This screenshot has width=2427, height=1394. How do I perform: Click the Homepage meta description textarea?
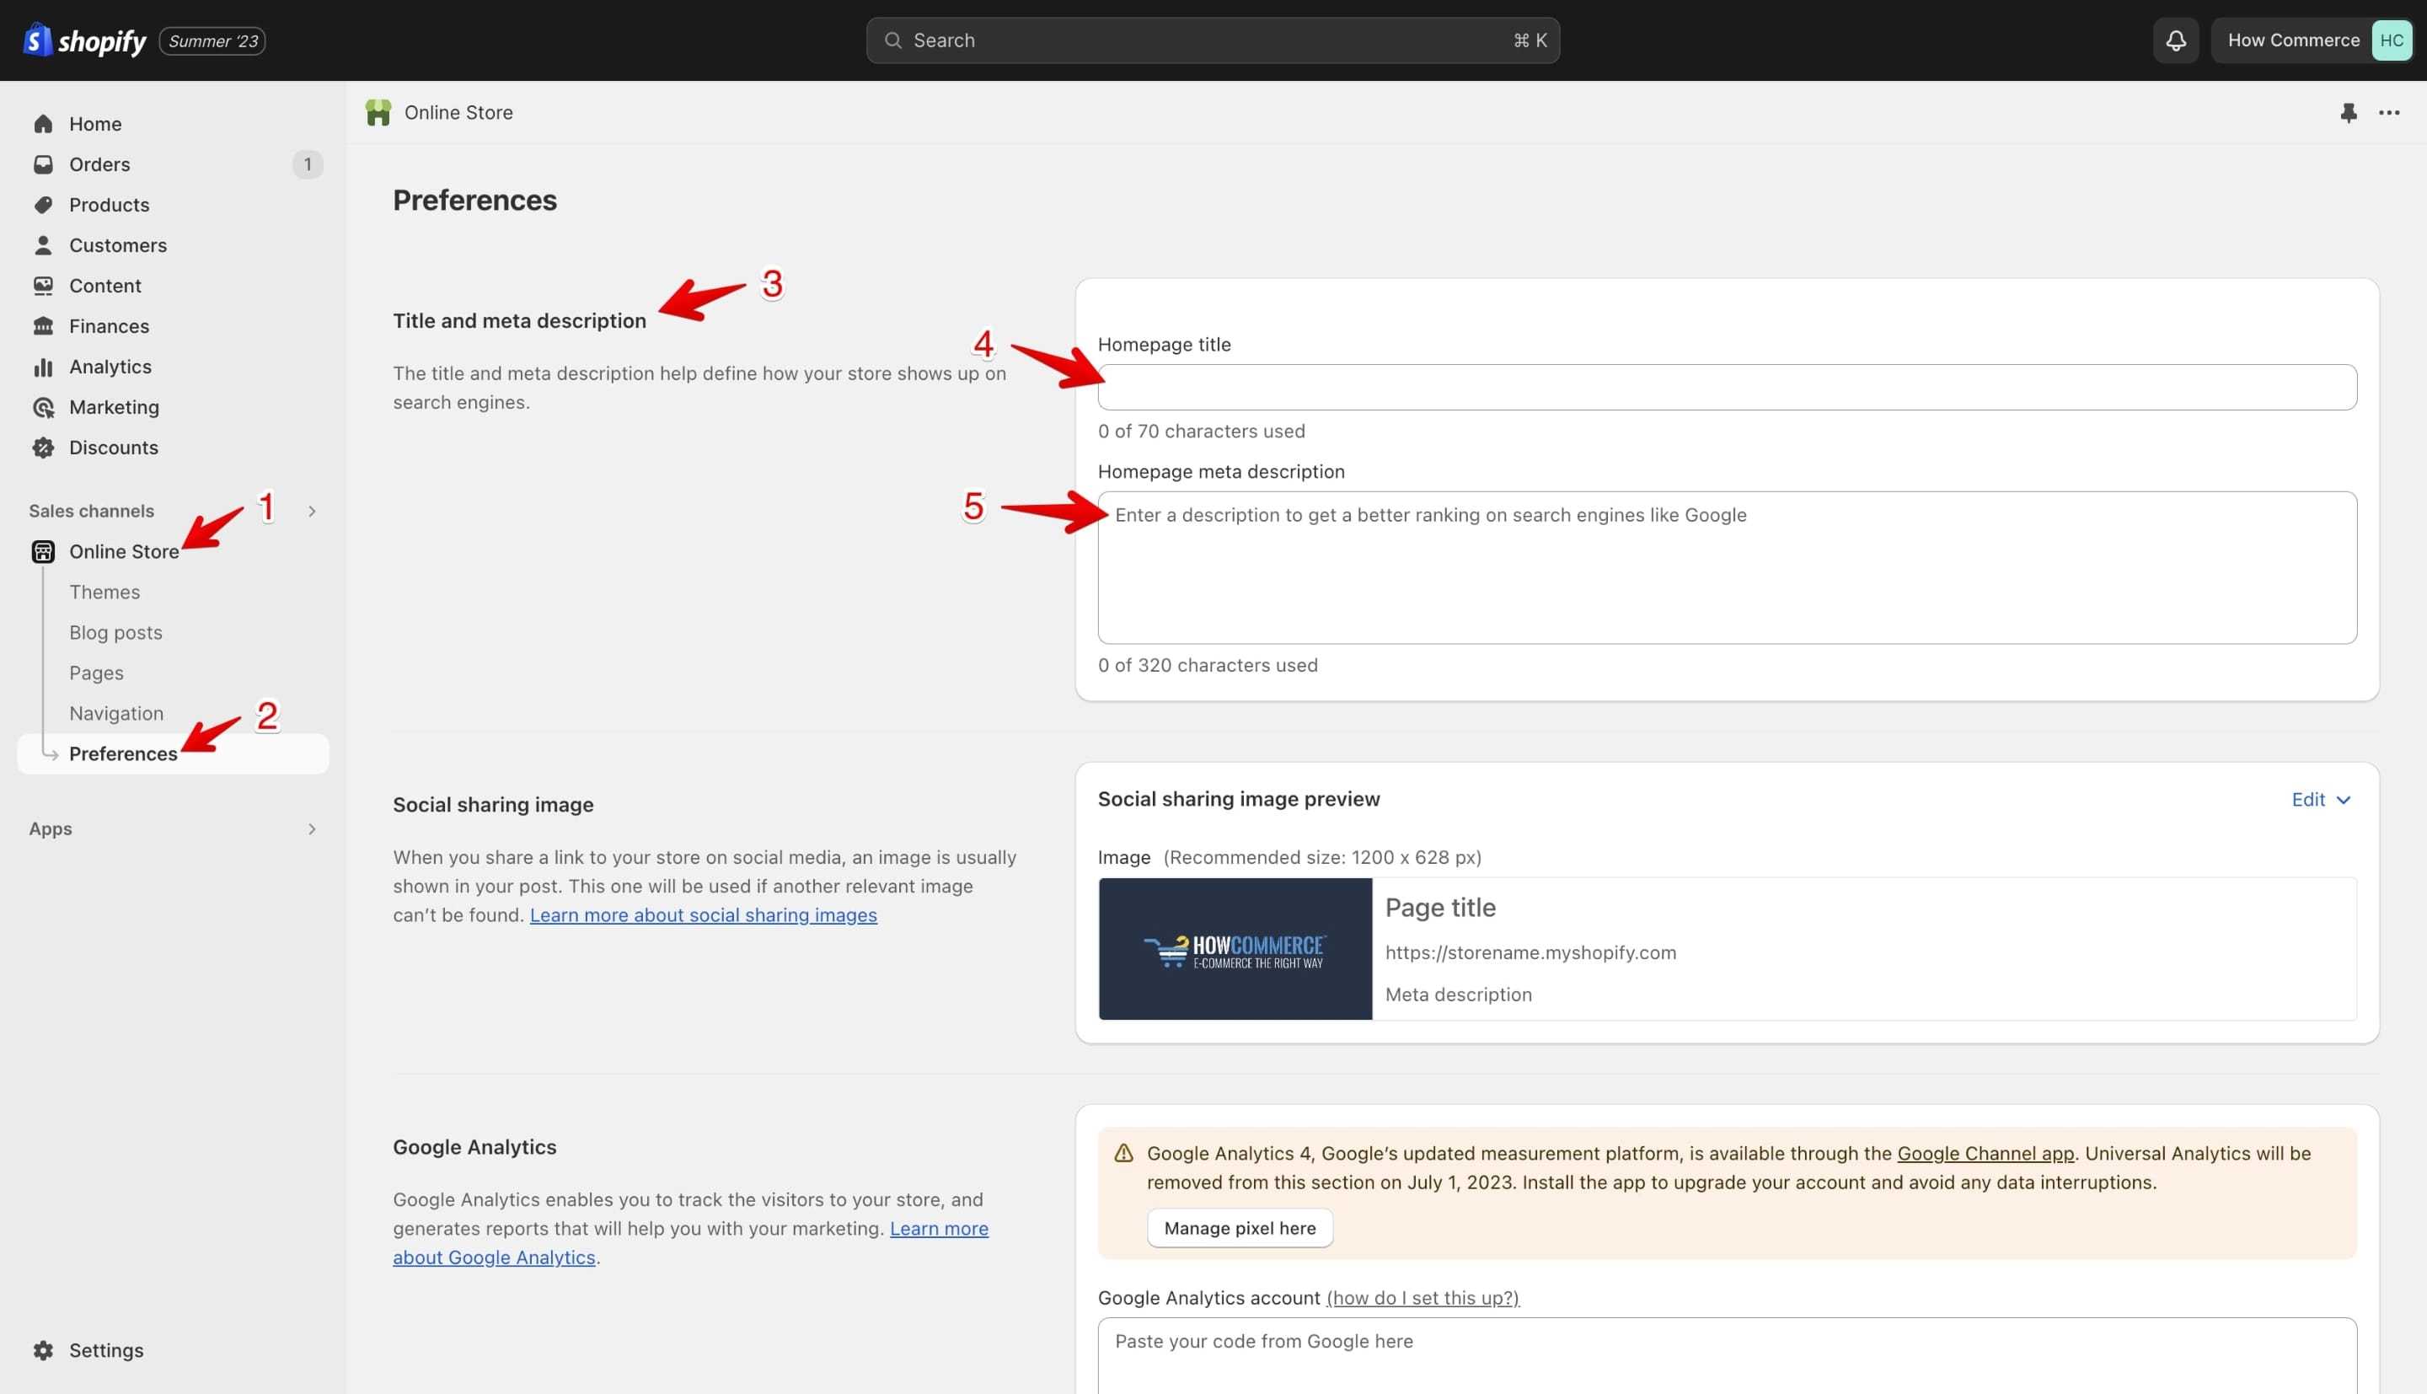tap(1727, 567)
